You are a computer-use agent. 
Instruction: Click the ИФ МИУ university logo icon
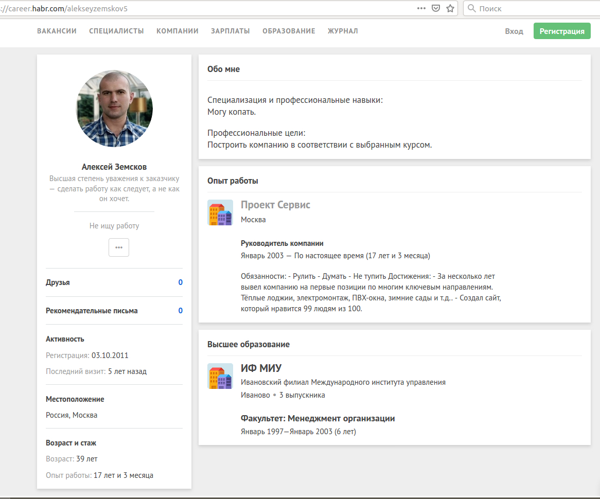(220, 376)
